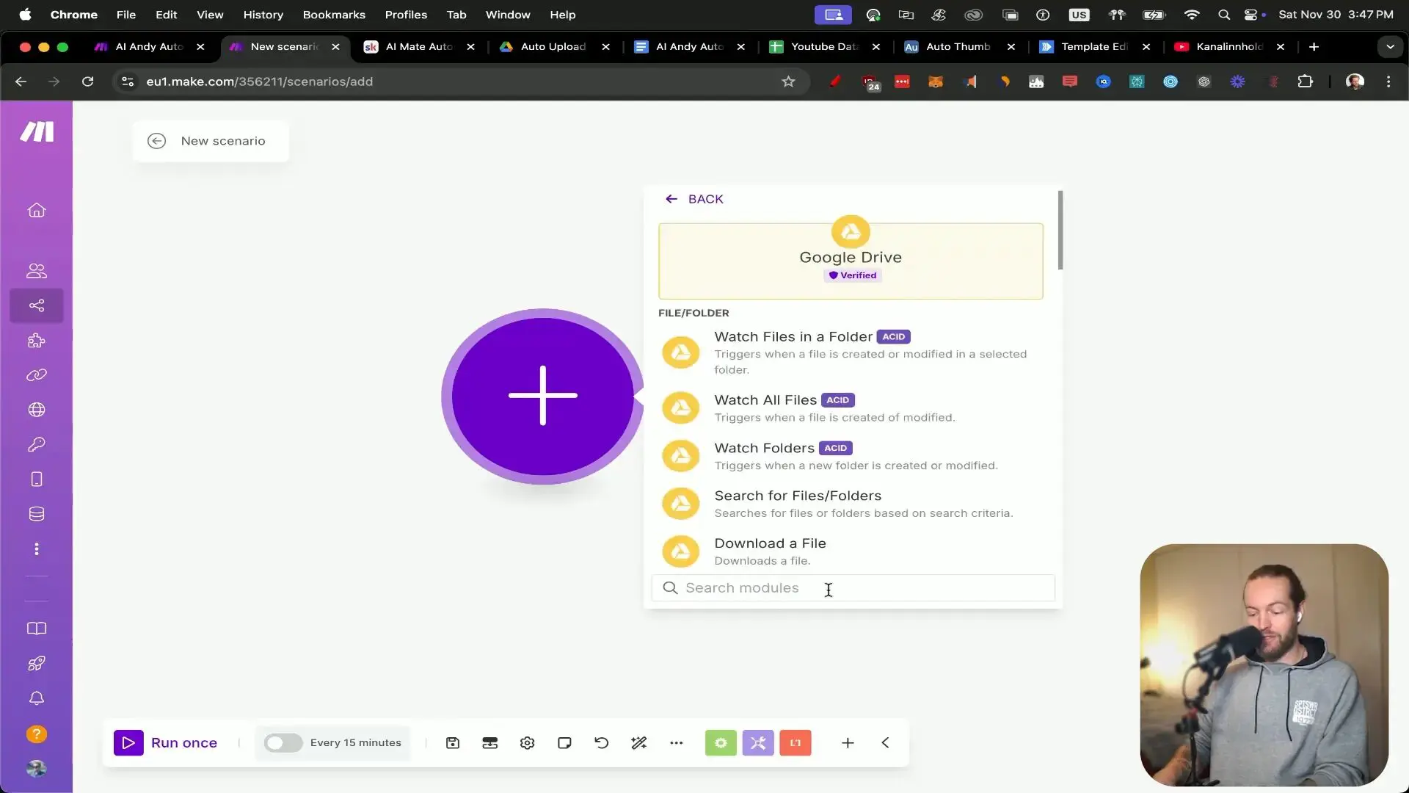Switch to the AI Mate Auto browser tab
1409x793 pixels.
point(419,47)
